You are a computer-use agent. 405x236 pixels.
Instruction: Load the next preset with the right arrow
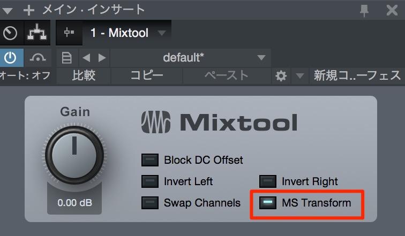pyautogui.click(x=102, y=58)
